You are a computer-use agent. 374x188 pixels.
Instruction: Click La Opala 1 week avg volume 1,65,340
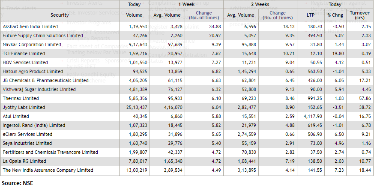pyautogui.click(x=173, y=161)
